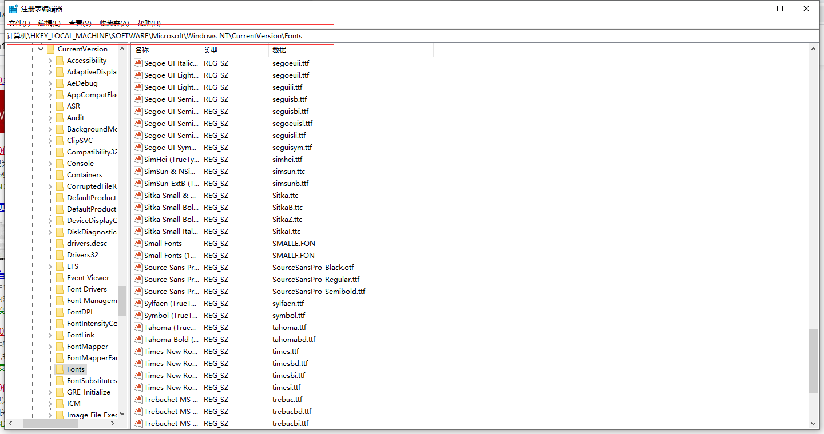Click the registry path address bar
Screen dimensions: 824x434
[x=401, y=35]
